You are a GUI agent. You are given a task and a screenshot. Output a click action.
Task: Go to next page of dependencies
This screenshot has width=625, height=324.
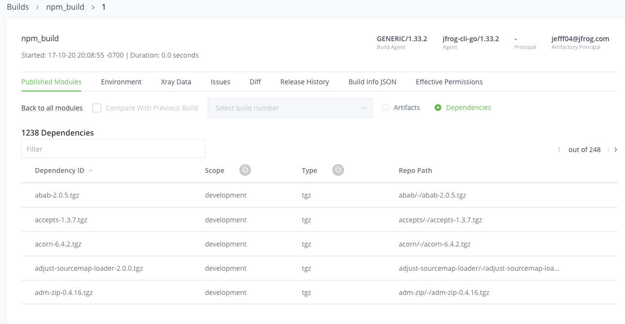(615, 150)
